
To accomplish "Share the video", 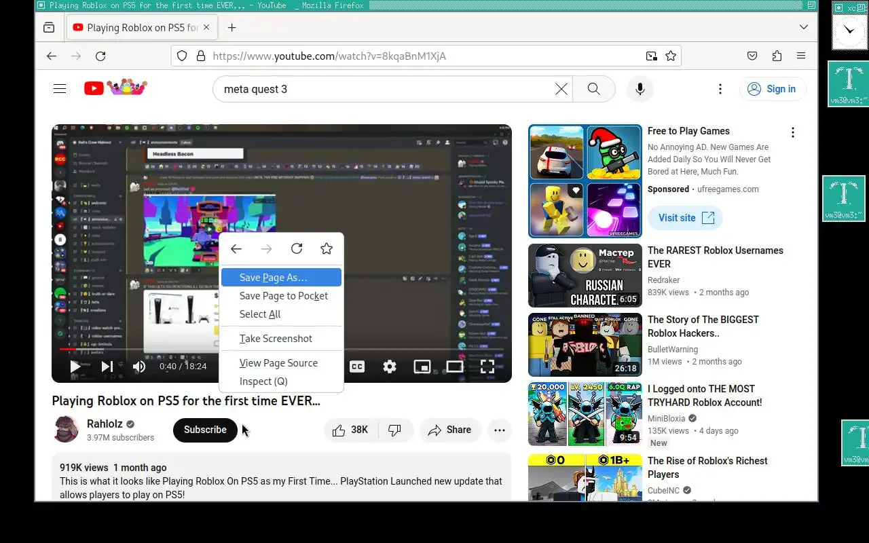I will [x=449, y=430].
